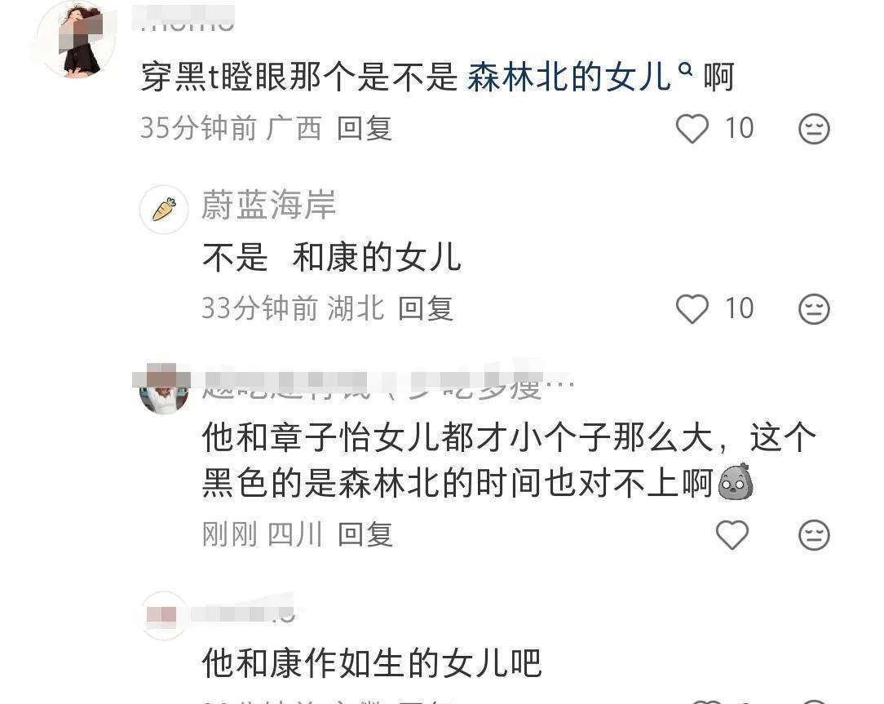This screenshot has height=704, width=884.
Task: Like the 森林北的女儿 question comment
Action: [x=692, y=129]
